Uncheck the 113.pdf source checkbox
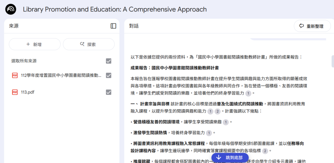This screenshot has width=334, height=163. [x=109, y=92]
